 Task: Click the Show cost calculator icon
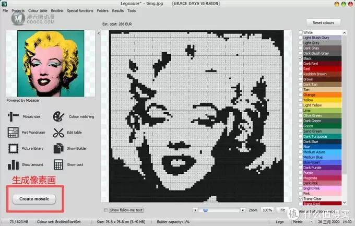tap(58, 164)
